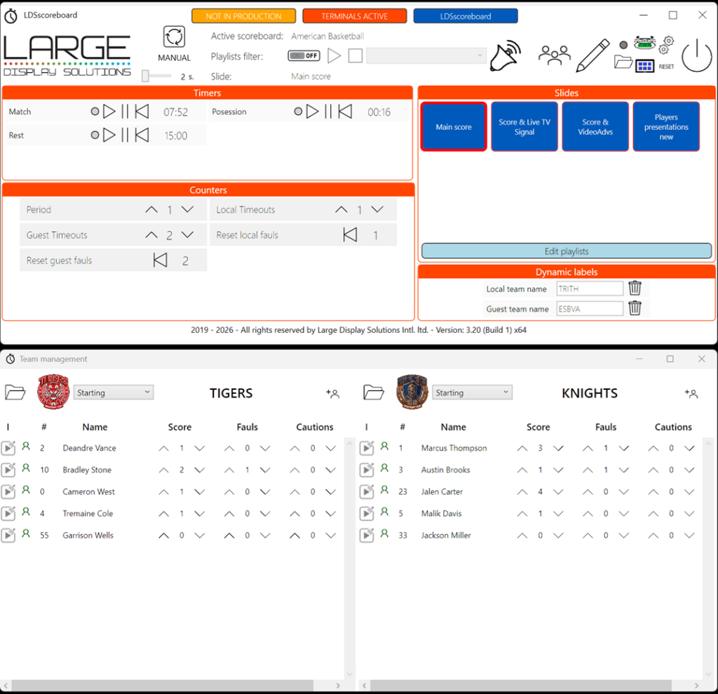Increase Bradley Stone's fauls
This screenshot has height=694, width=718.
point(229,470)
